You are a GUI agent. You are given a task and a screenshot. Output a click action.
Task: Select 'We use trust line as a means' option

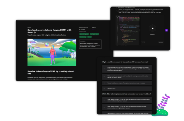104,83
